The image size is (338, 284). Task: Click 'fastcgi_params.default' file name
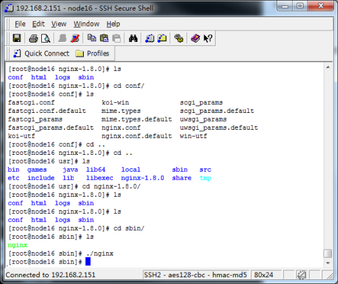point(51,128)
